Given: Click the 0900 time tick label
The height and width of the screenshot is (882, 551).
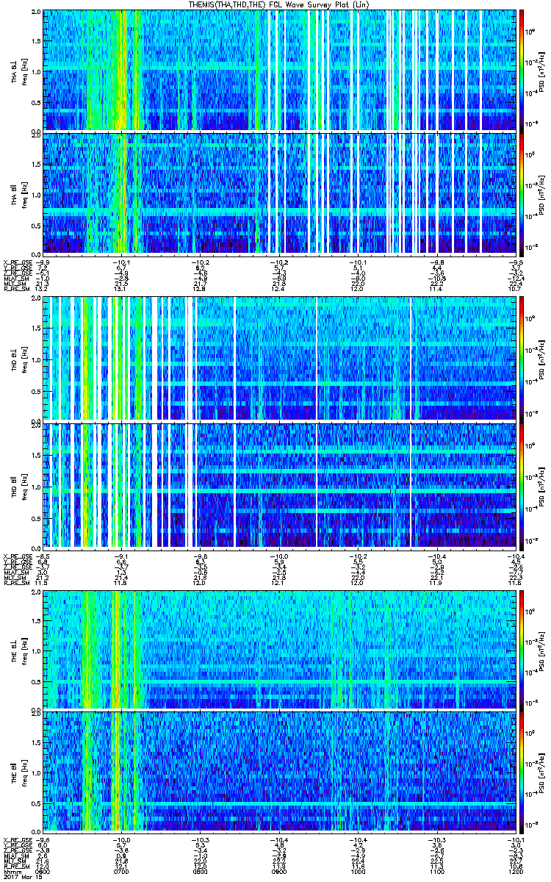Looking at the screenshot, I should (x=279, y=871).
